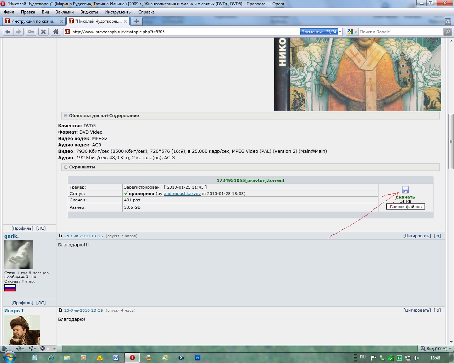Open Windows Explorer folder taskbar icon
Viewport: 454px width, 363px height.
67,358
